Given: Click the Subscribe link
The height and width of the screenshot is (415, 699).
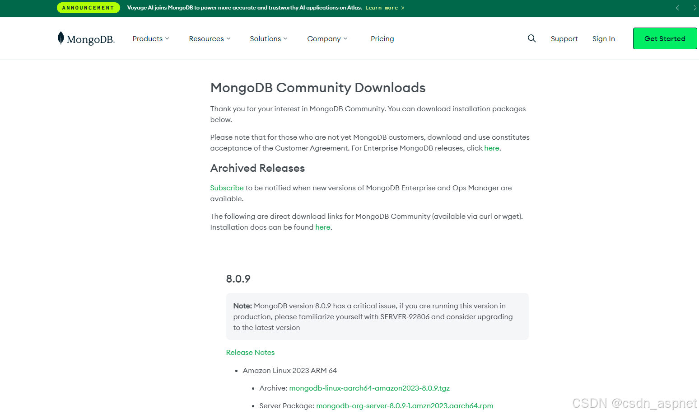Looking at the screenshot, I should click(227, 188).
